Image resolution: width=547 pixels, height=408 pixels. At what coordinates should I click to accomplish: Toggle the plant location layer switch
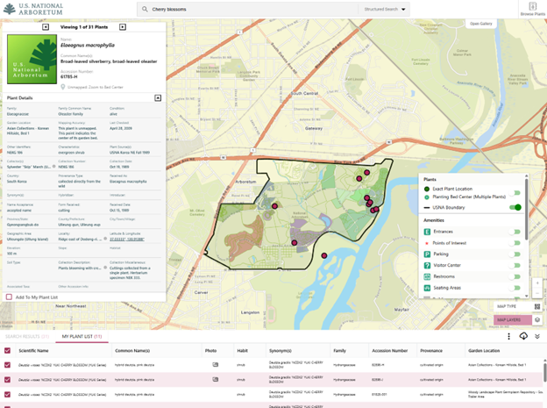515,193
